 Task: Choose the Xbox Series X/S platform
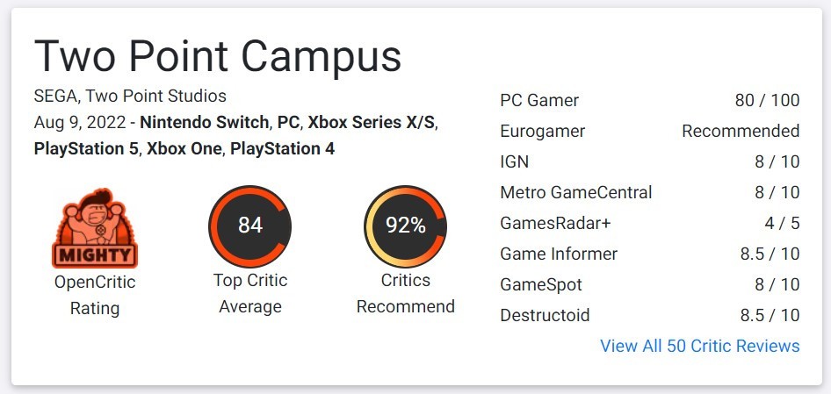click(372, 122)
